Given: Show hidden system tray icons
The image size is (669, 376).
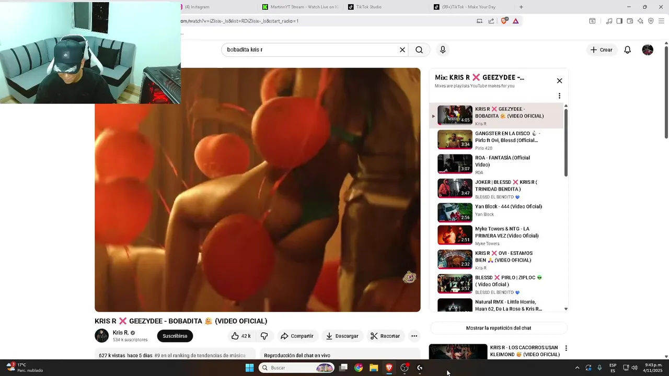Looking at the screenshot, I should 577,368.
